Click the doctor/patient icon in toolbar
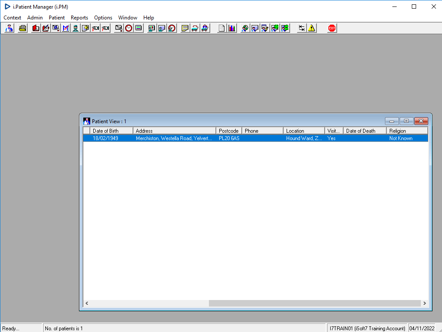This screenshot has width=442, height=332. point(9,28)
